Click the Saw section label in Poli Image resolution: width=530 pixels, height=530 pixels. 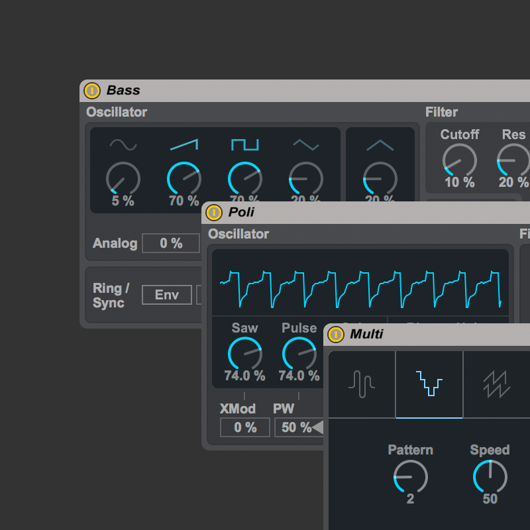[x=245, y=328]
